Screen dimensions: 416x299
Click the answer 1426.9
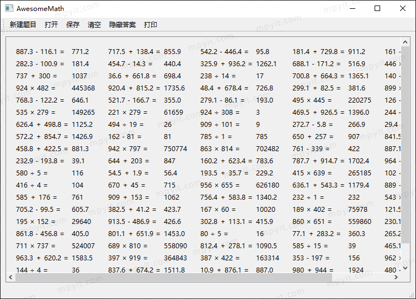click(x=82, y=137)
